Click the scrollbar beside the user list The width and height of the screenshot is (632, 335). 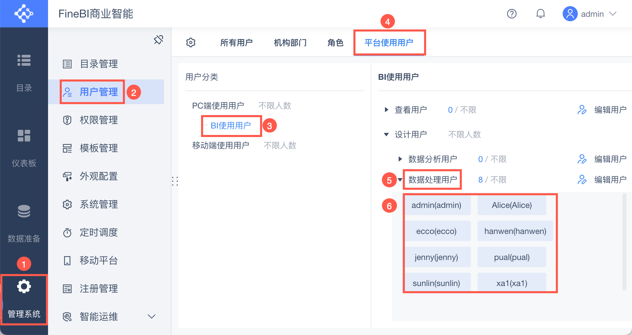[x=624, y=241]
